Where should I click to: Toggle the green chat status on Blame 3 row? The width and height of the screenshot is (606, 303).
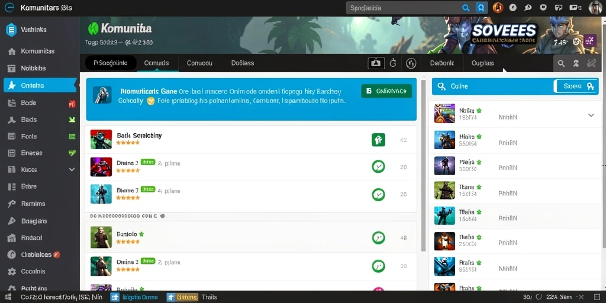pos(378,194)
